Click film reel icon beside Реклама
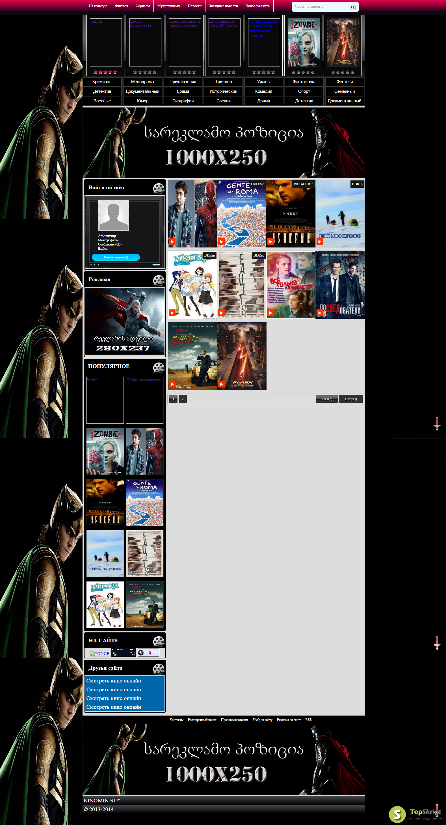This screenshot has height=825, width=446. point(159,280)
